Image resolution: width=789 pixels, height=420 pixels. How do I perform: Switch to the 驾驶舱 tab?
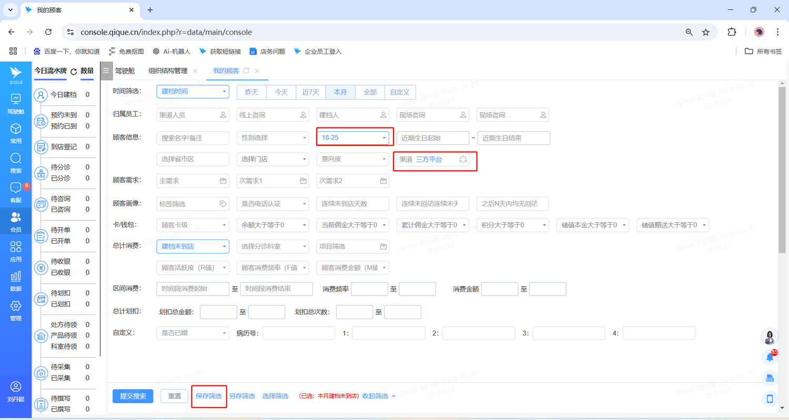(125, 71)
